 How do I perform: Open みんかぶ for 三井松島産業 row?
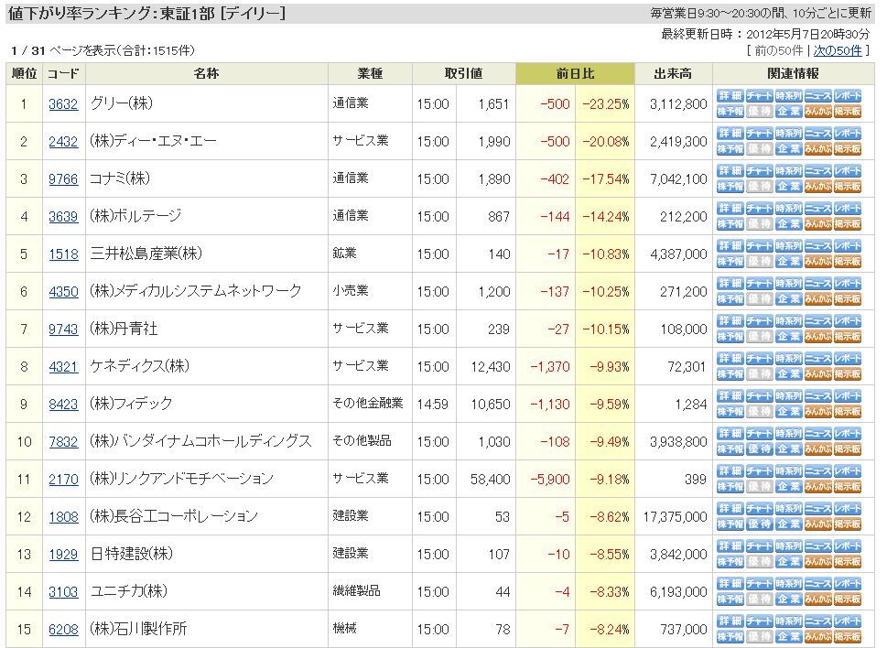(818, 261)
